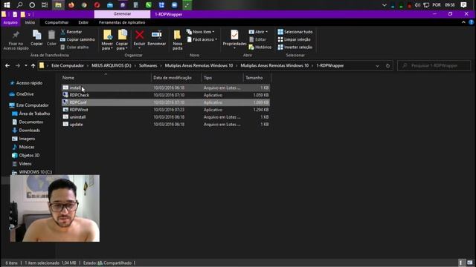Open the Windows Start menu
476x267 pixels.
coord(7,5)
